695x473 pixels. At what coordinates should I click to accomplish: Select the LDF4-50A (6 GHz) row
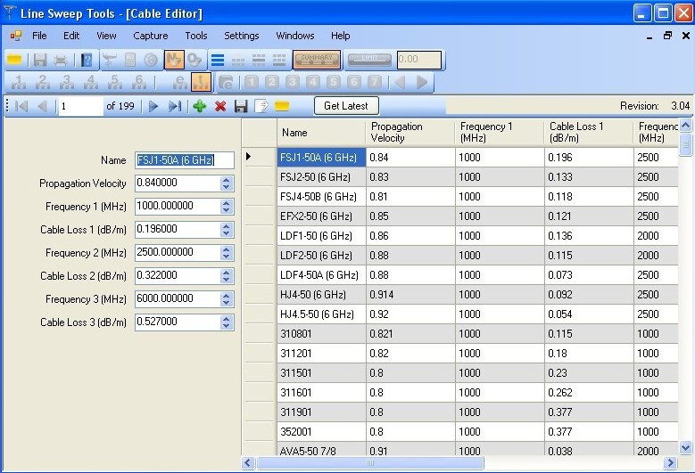click(x=319, y=275)
